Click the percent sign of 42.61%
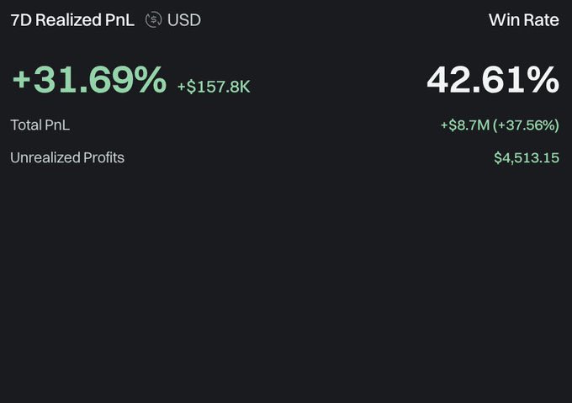This screenshot has width=572, height=403. tap(545, 79)
